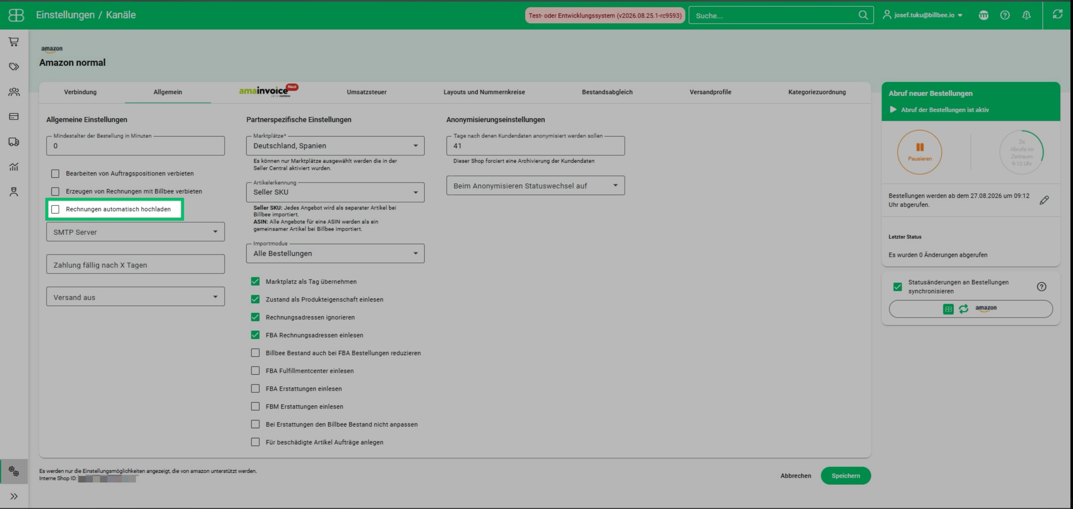This screenshot has height=509, width=1073.
Task: Expand sidebar with double chevron
Action: pos(14,496)
